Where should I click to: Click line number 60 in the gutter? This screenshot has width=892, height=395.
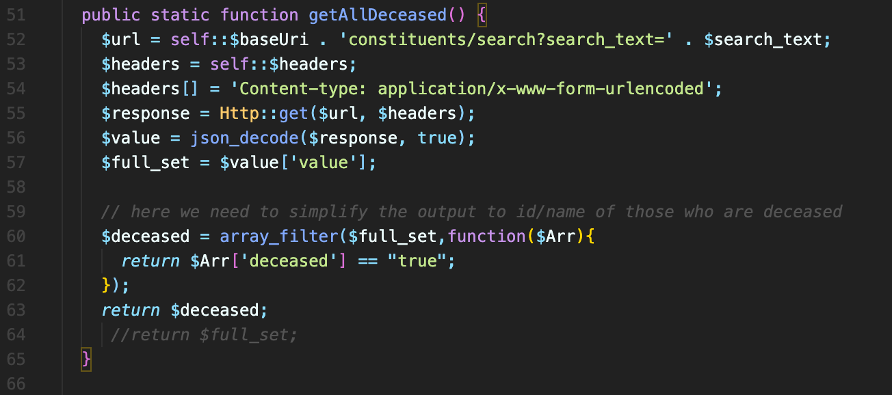(x=16, y=236)
